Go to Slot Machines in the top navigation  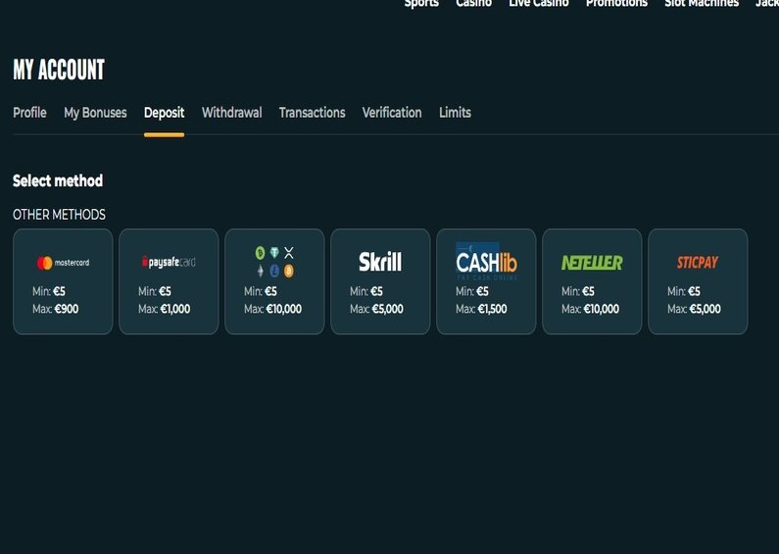[x=702, y=4]
